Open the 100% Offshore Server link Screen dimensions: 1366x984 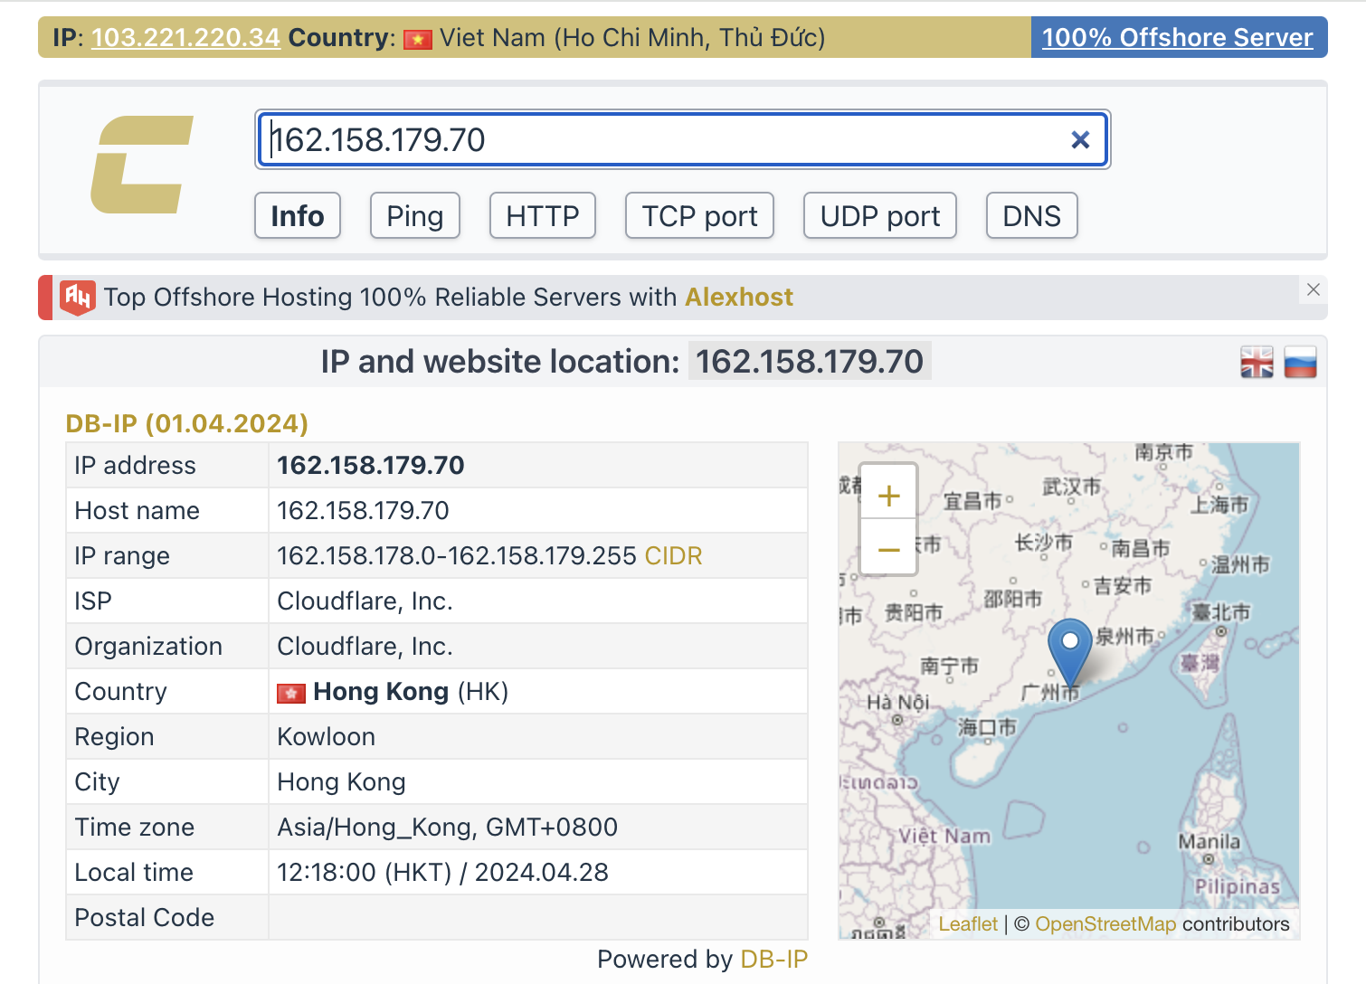pos(1178,38)
